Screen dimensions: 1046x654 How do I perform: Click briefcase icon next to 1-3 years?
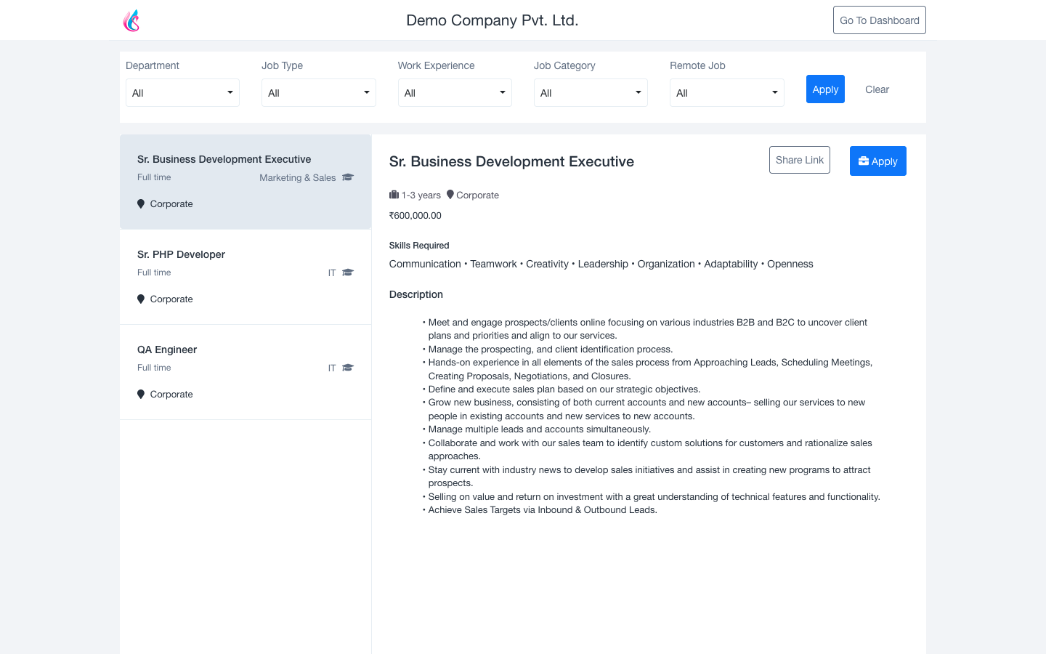[x=394, y=195]
